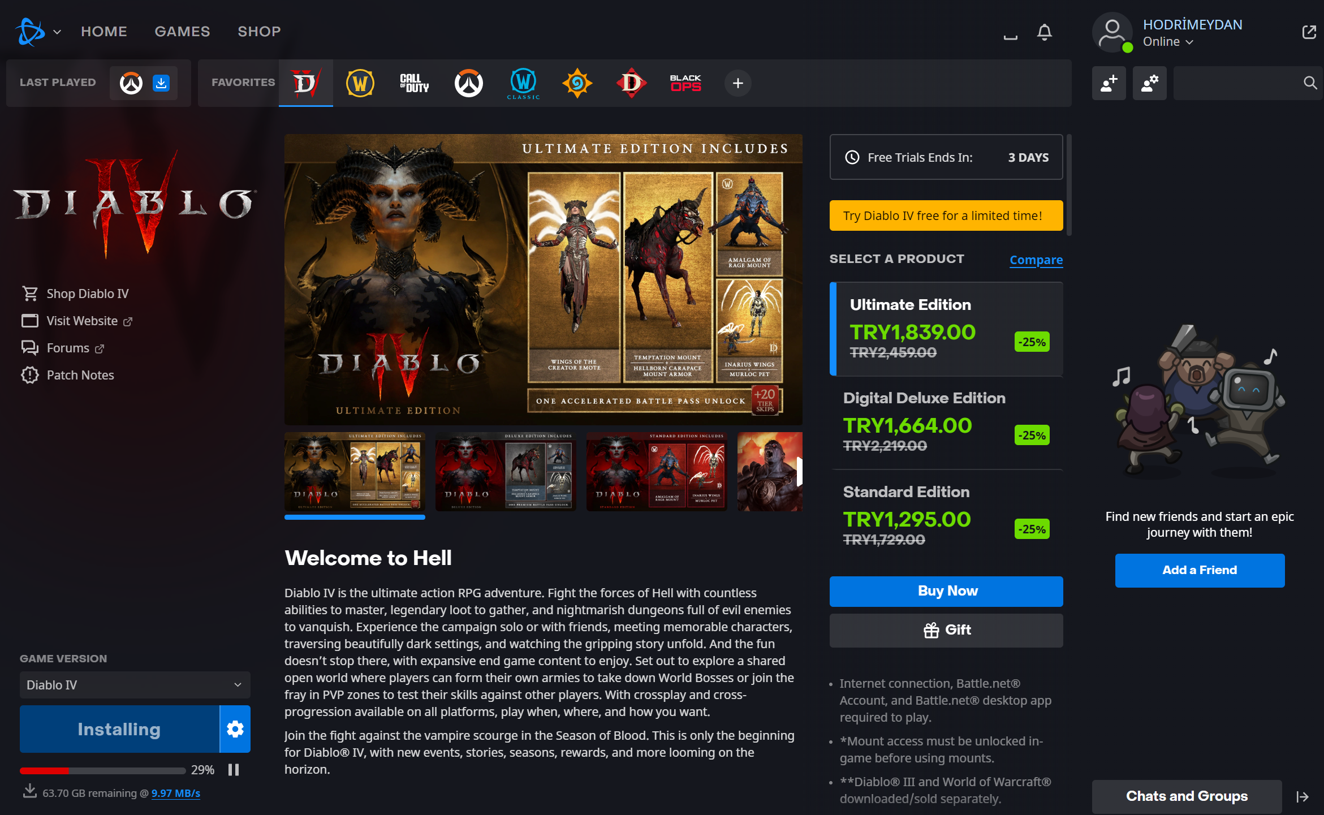Expand the Game Version dropdown
1324x815 pixels.
tap(135, 685)
